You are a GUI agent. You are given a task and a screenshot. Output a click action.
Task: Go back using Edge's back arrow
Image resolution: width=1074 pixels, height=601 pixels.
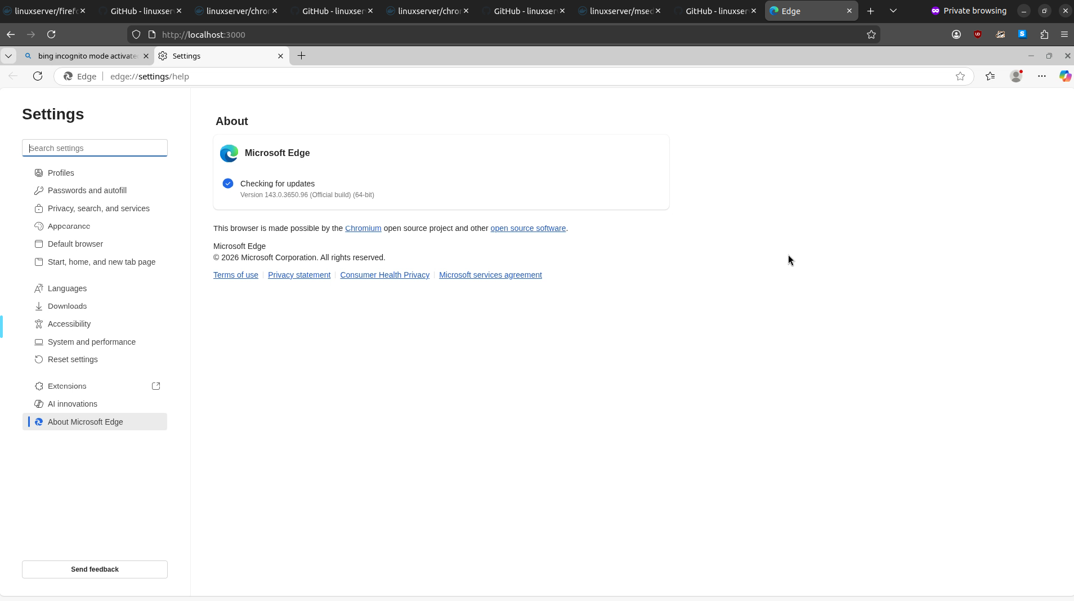coord(13,76)
